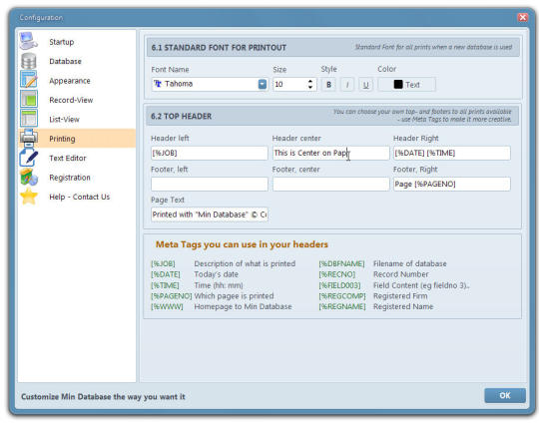Select the Printing printer icon
This screenshot has height=423, width=539.
click(29, 138)
